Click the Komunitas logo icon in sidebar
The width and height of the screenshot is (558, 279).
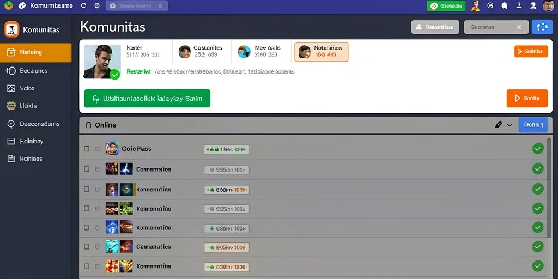click(x=12, y=29)
